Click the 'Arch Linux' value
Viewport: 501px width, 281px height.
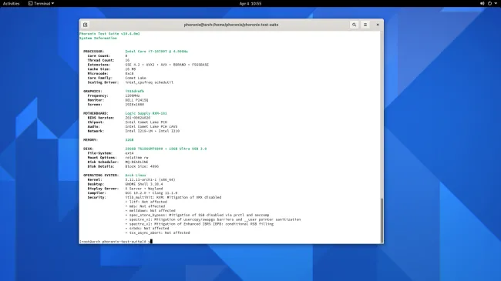136,176
